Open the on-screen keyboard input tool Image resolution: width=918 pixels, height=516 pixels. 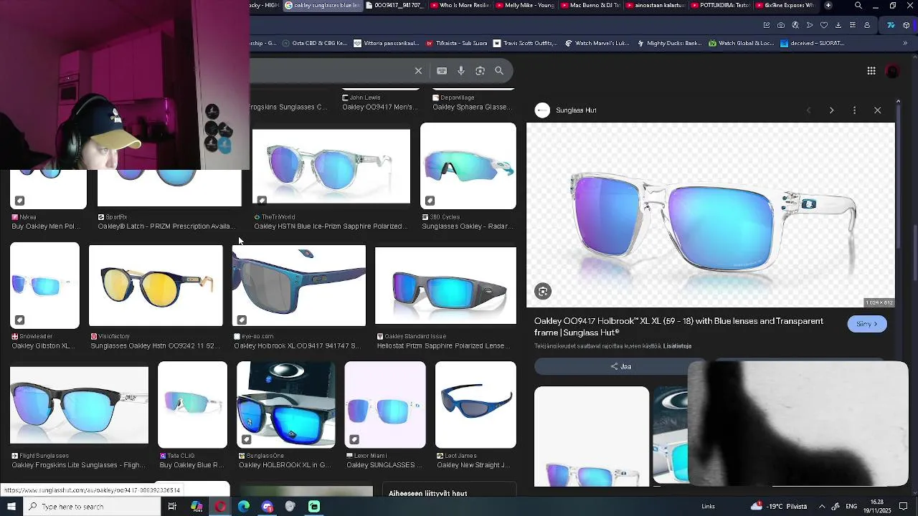pos(442,71)
